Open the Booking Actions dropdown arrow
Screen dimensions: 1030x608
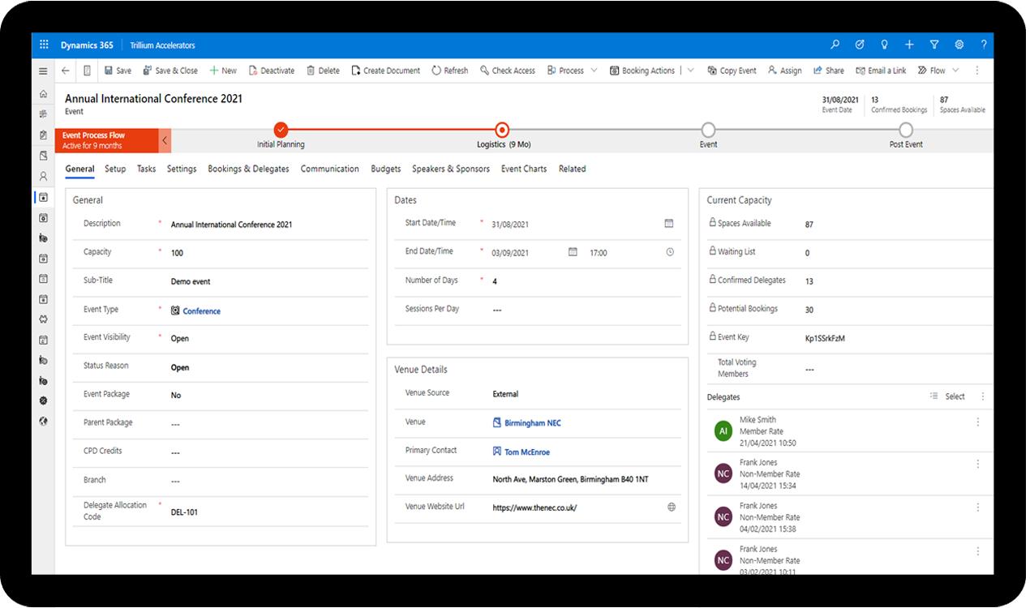click(x=691, y=71)
